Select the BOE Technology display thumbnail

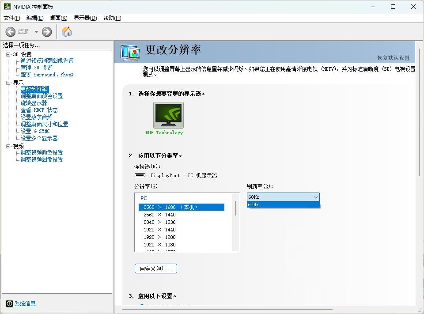(x=168, y=115)
